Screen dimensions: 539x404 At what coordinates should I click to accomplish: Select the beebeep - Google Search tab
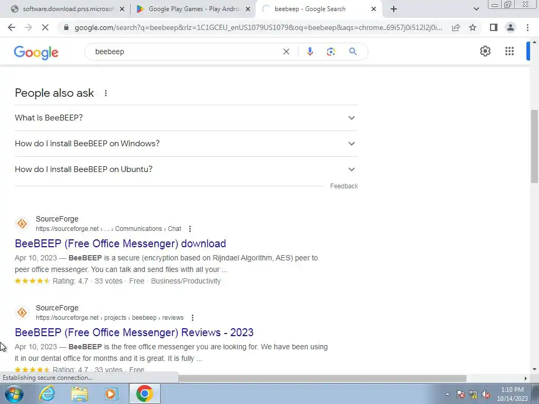[x=310, y=9]
